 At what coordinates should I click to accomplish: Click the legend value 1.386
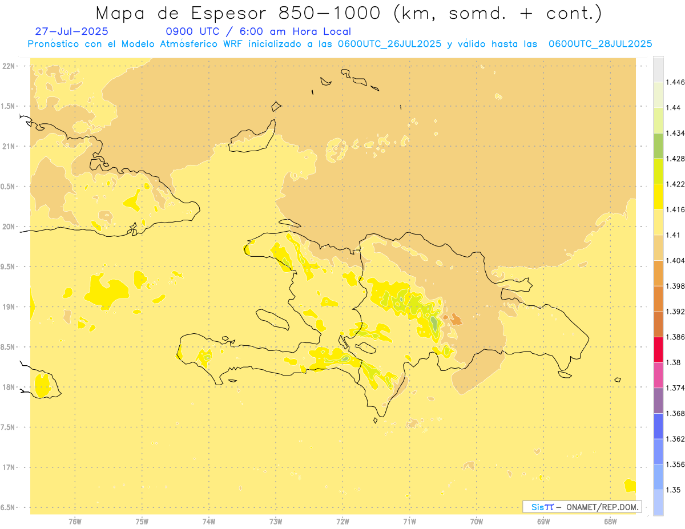675,337
